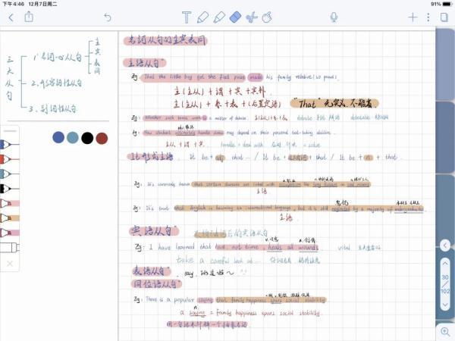The width and height of the screenshot is (455, 341).
Task: Go to previous page with up chevron
Action: coord(445,264)
